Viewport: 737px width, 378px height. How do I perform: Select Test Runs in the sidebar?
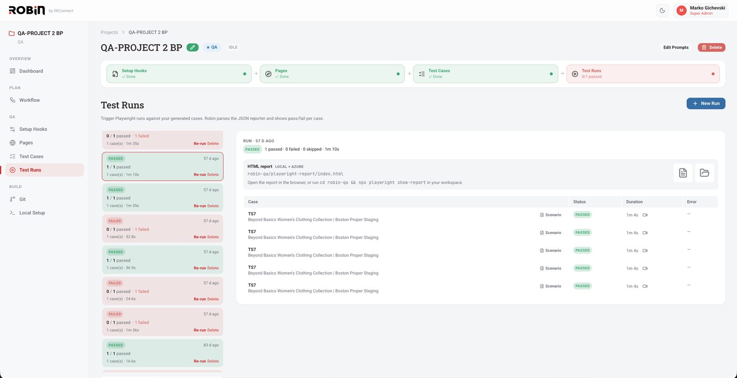45,170
